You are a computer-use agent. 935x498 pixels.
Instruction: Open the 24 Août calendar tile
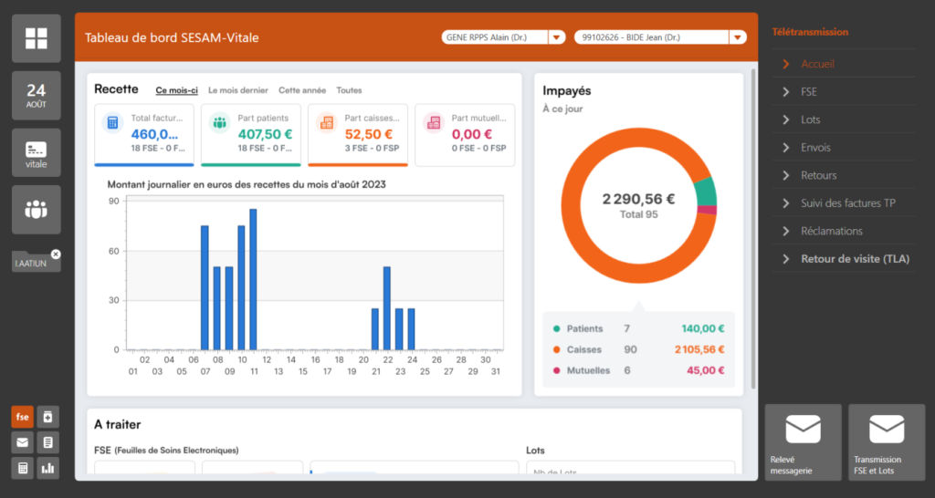click(37, 95)
